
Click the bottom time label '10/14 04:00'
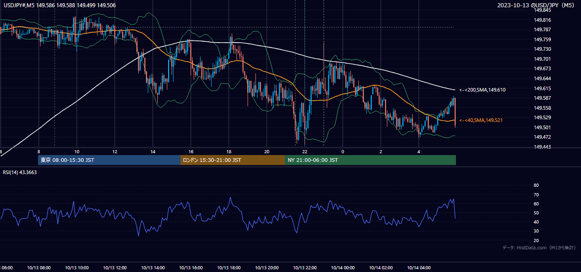tap(419, 268)
